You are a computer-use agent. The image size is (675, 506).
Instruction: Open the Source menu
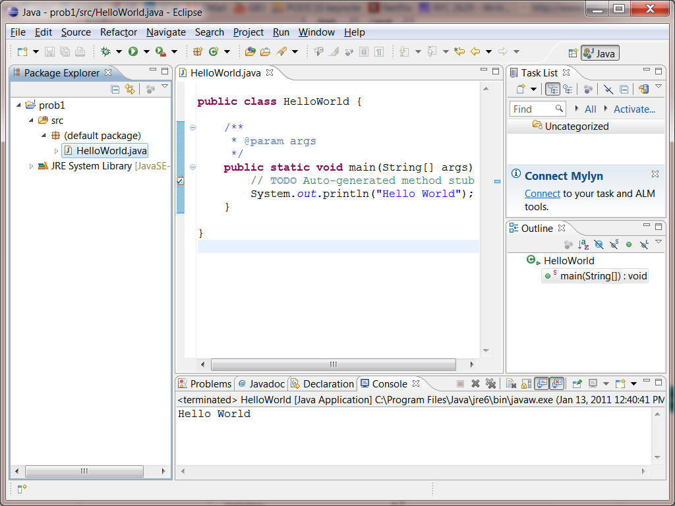point(76,32)
